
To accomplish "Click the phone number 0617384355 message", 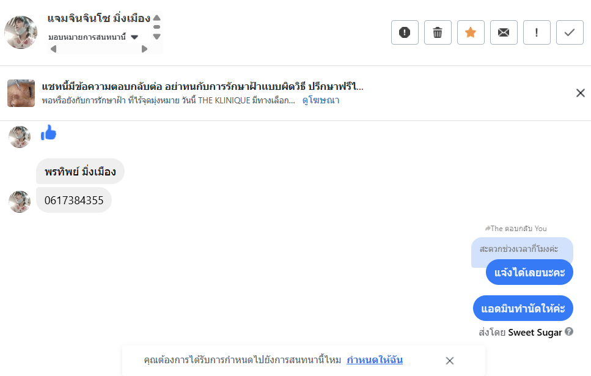I will [74, 201].
